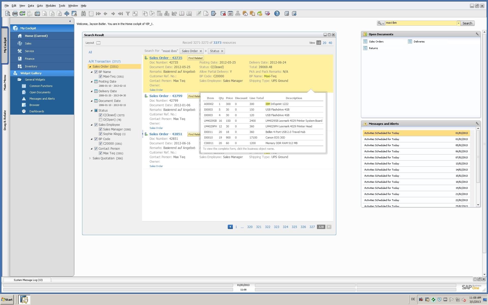Click the help toolbar icon
The width and height of the screenshot is (488, 305).
pyautogui.click(x=278, y=13)
